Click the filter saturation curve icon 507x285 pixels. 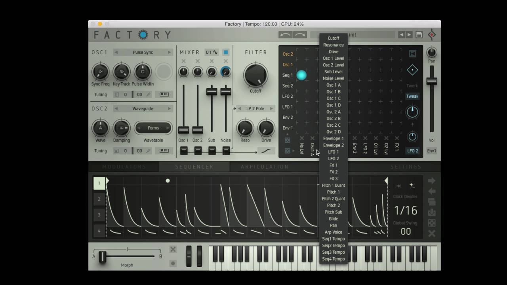tap(267, 151)
